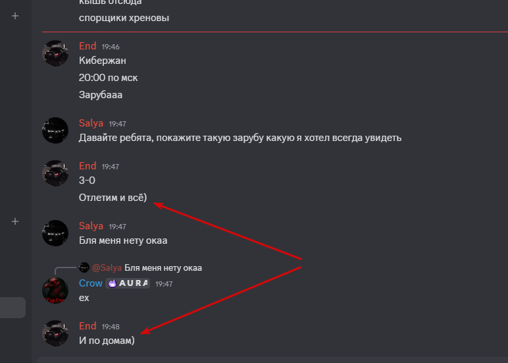Open Salya's avatar at first 19:47 message
Viewport: 508px width, 363px height.
[55, 130]
